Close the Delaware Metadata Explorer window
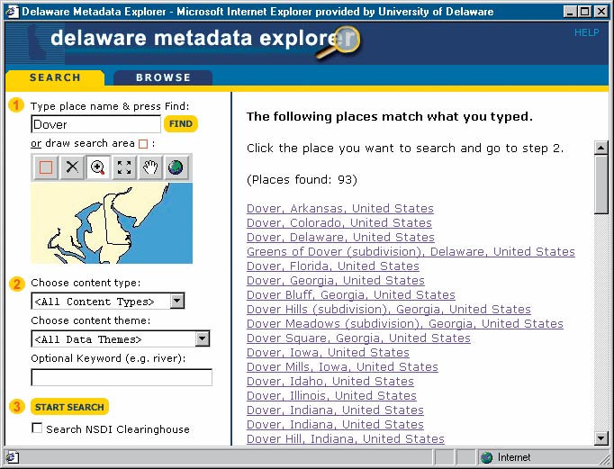The height and width of the screenshot is (469, 614). 600,12
